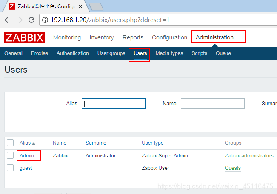Open the Zabbix administrators group
The height and width of the screenshot is (194, 277).
coord(249,156)
